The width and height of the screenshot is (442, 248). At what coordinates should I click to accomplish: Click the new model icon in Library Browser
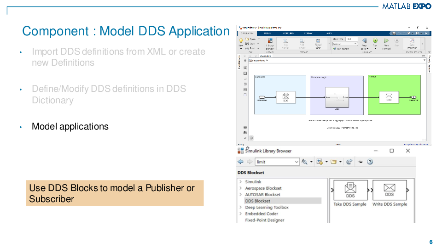click(320, 162)
